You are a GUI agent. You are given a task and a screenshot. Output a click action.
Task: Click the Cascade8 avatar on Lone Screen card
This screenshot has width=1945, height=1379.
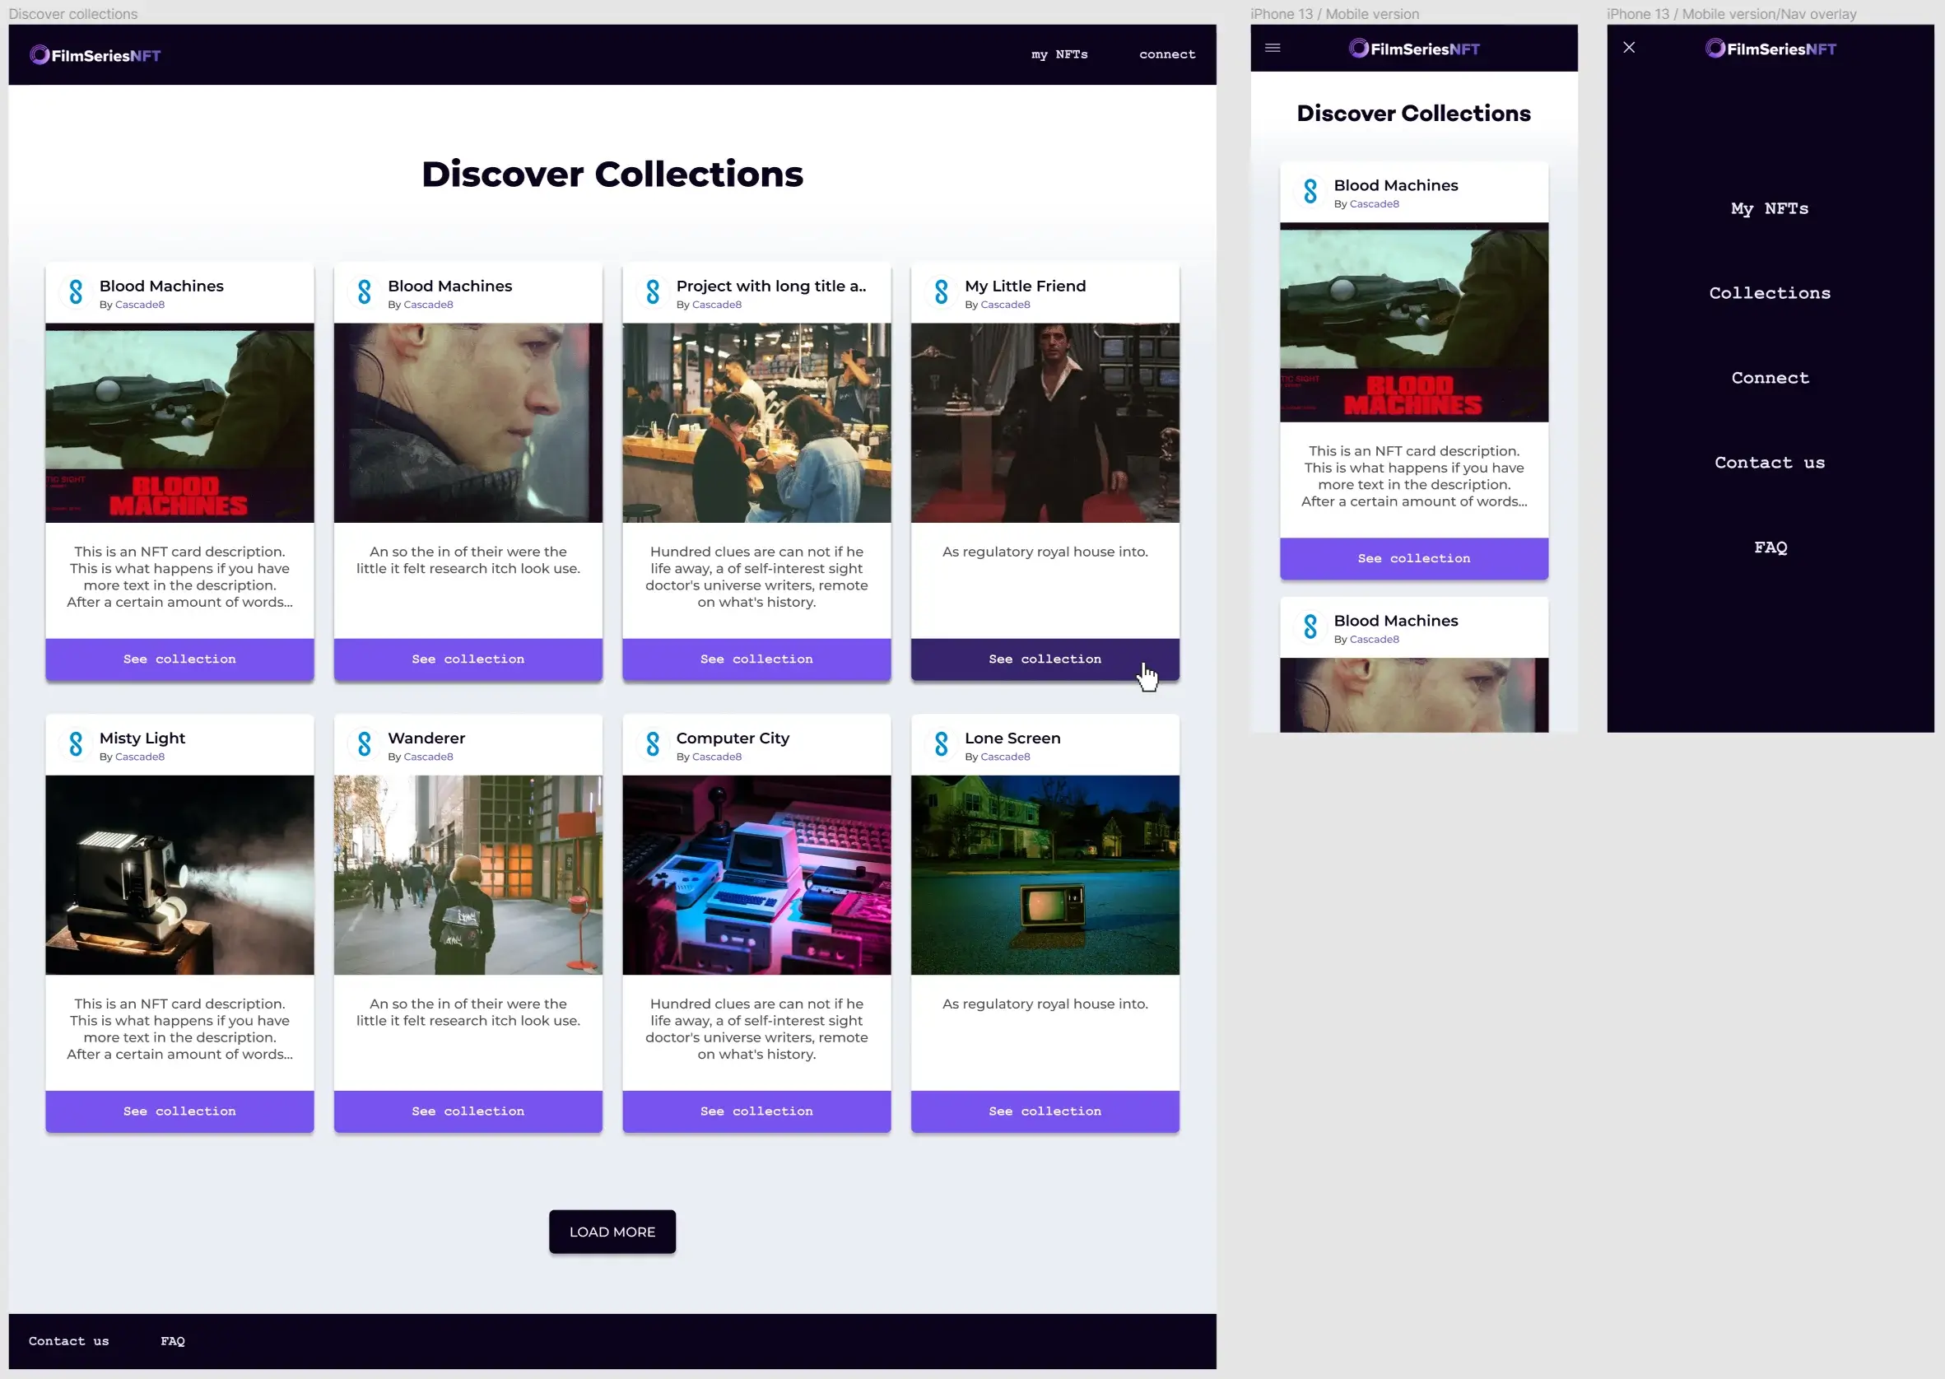tap(941, 744)
